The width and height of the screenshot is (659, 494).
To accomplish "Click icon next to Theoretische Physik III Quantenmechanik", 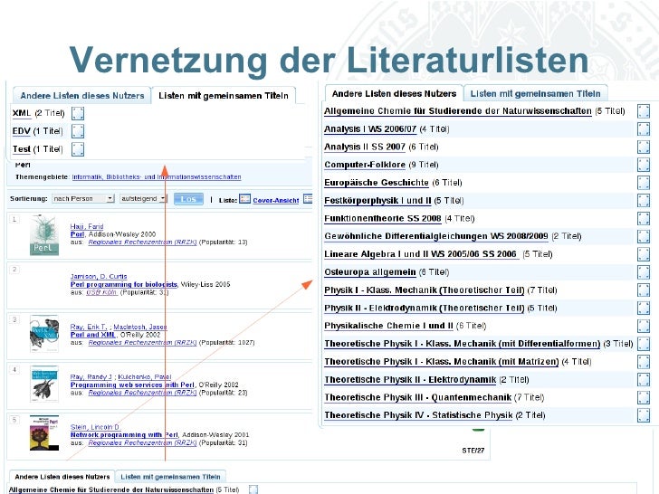I will [x=644, y=397].
